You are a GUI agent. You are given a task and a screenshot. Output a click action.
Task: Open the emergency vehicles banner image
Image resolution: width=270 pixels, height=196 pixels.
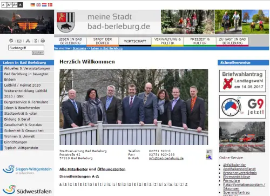tap(242, 137)
